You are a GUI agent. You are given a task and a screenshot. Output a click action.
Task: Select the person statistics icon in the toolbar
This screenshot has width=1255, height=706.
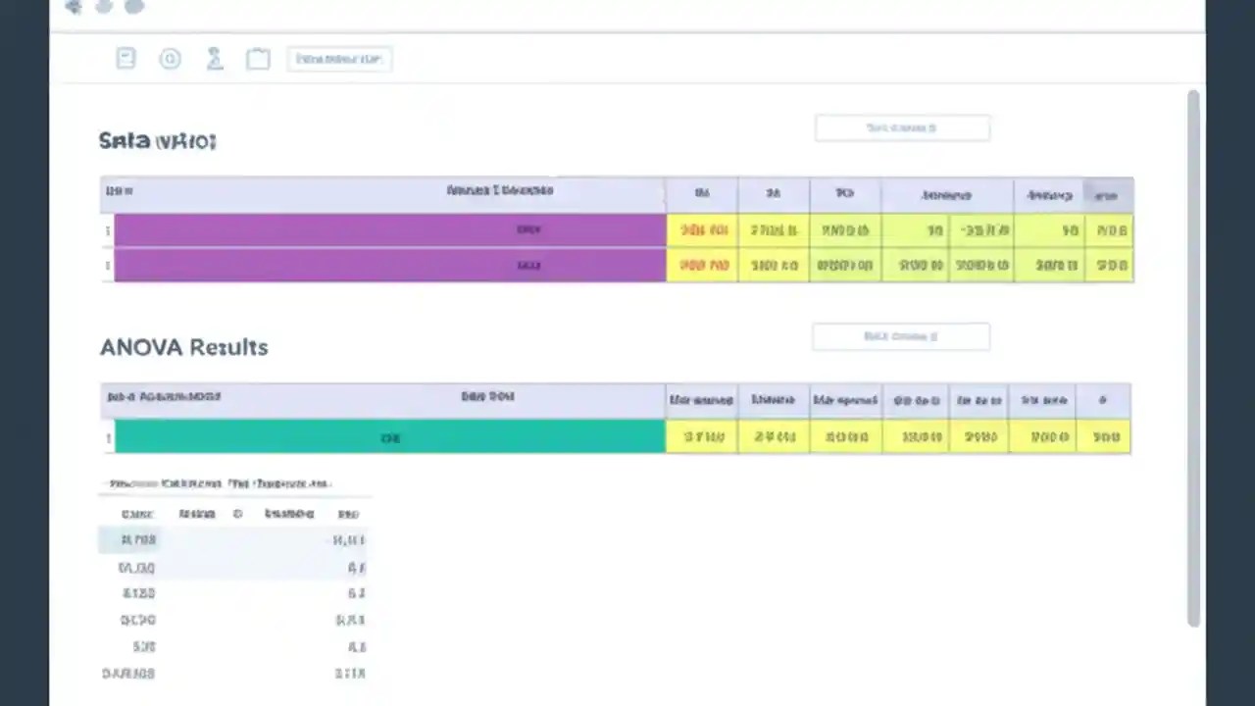pyautogui.click(x=215, y=59)
